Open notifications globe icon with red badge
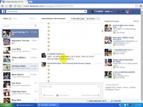The image size is (143, 107). click(x=128, y=12)
